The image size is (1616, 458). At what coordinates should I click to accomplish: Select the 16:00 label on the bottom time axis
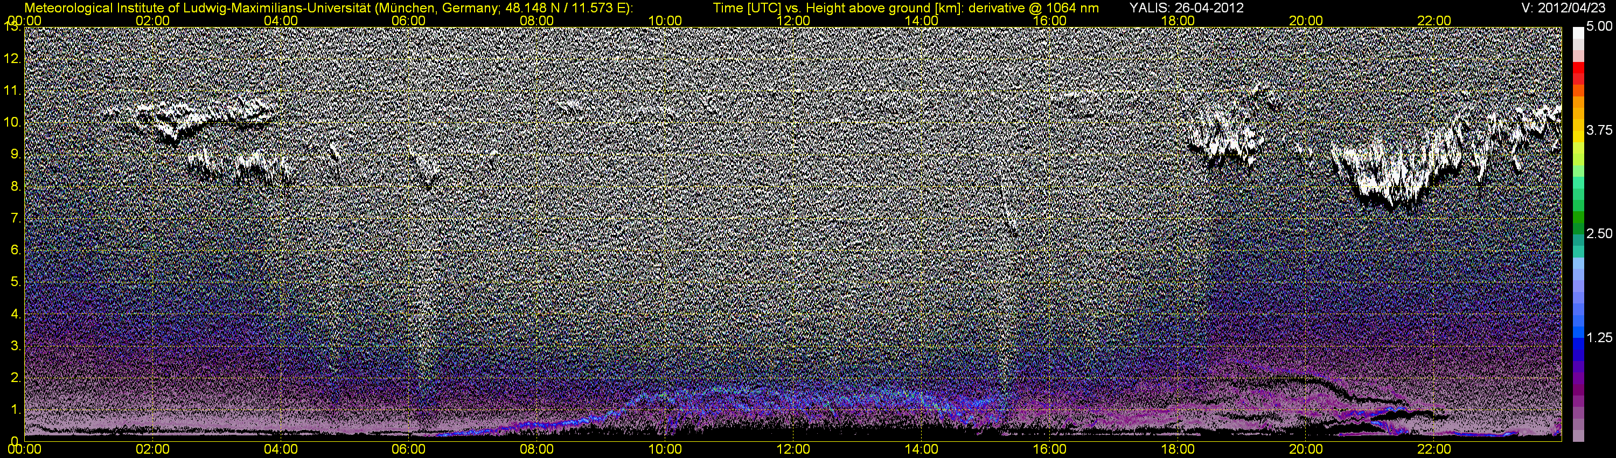(1049, 450)
